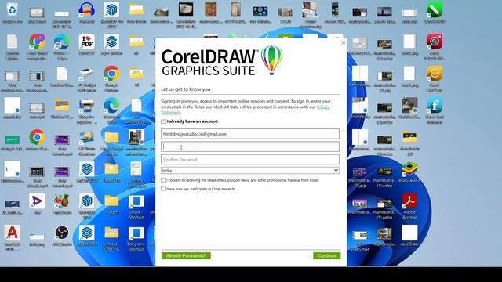Open the Shop for Supplies printer shortcut

click(87, 106)
